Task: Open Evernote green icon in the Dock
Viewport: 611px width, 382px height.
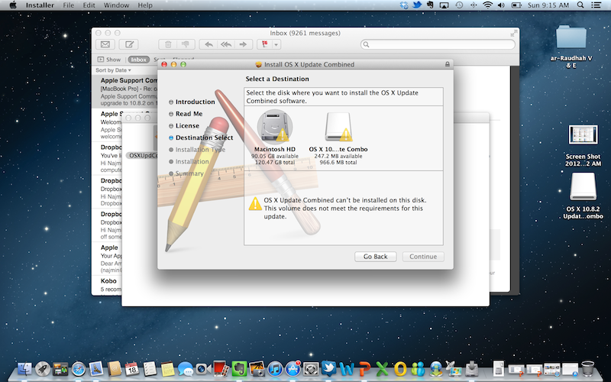Action: [239, 368]
